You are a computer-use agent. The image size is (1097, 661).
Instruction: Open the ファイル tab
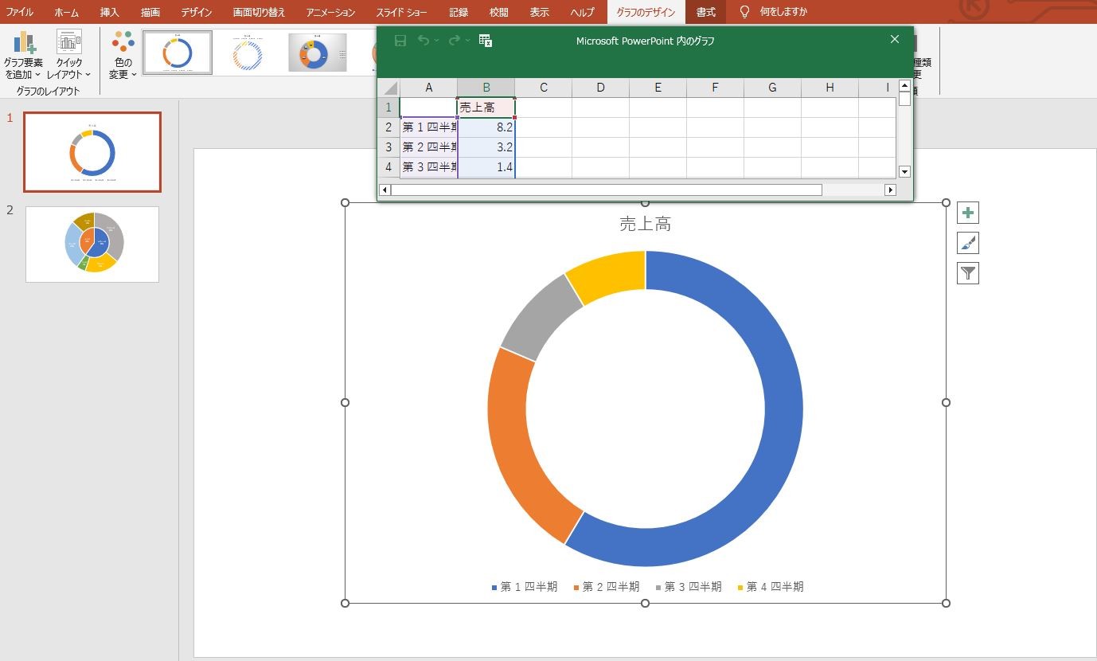pyautogui.click(x=20, y=12)
